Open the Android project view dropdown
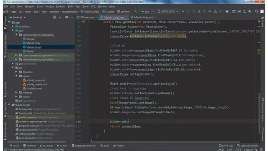Screen dimensions: 268x151 18,17
